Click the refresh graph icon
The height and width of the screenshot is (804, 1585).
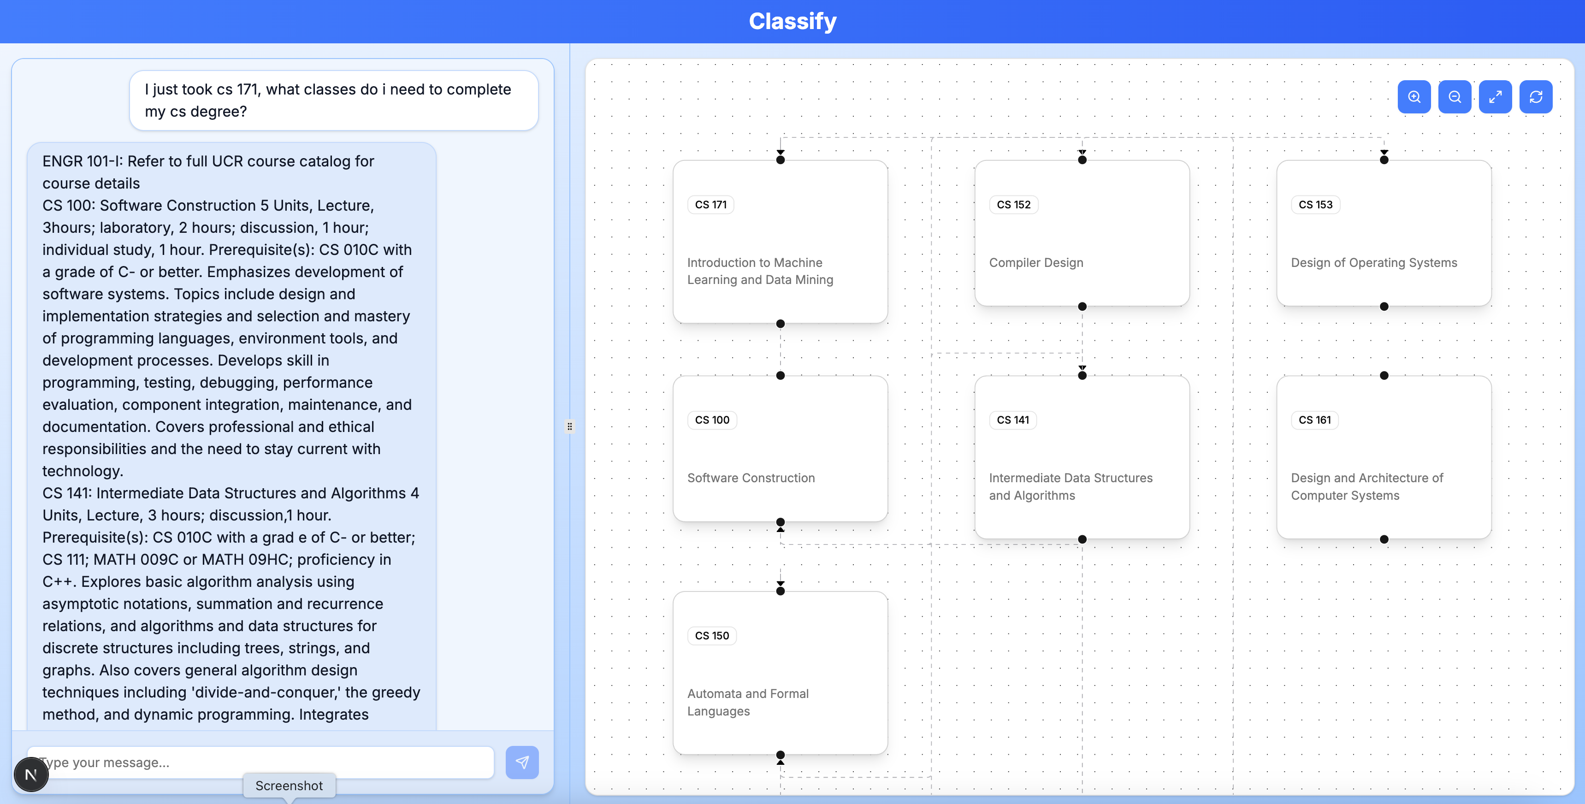(1536, 96)
